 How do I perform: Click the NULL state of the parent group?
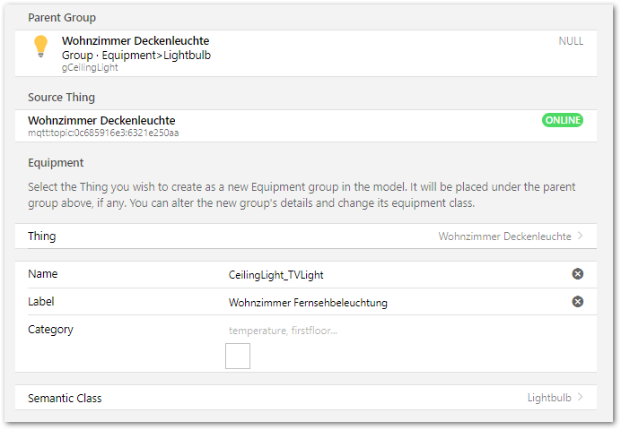click(570, 41)
